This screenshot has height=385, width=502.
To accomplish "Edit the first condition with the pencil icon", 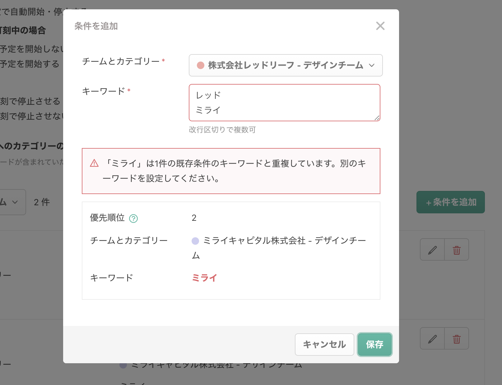I will pyautogui.click(x=432, y=249).
